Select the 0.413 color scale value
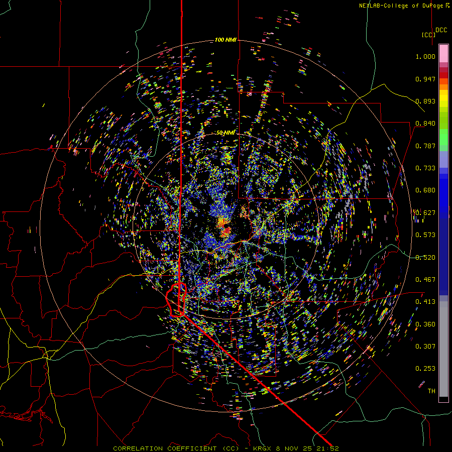The image size is (452, 452). [x=425, y=302]
